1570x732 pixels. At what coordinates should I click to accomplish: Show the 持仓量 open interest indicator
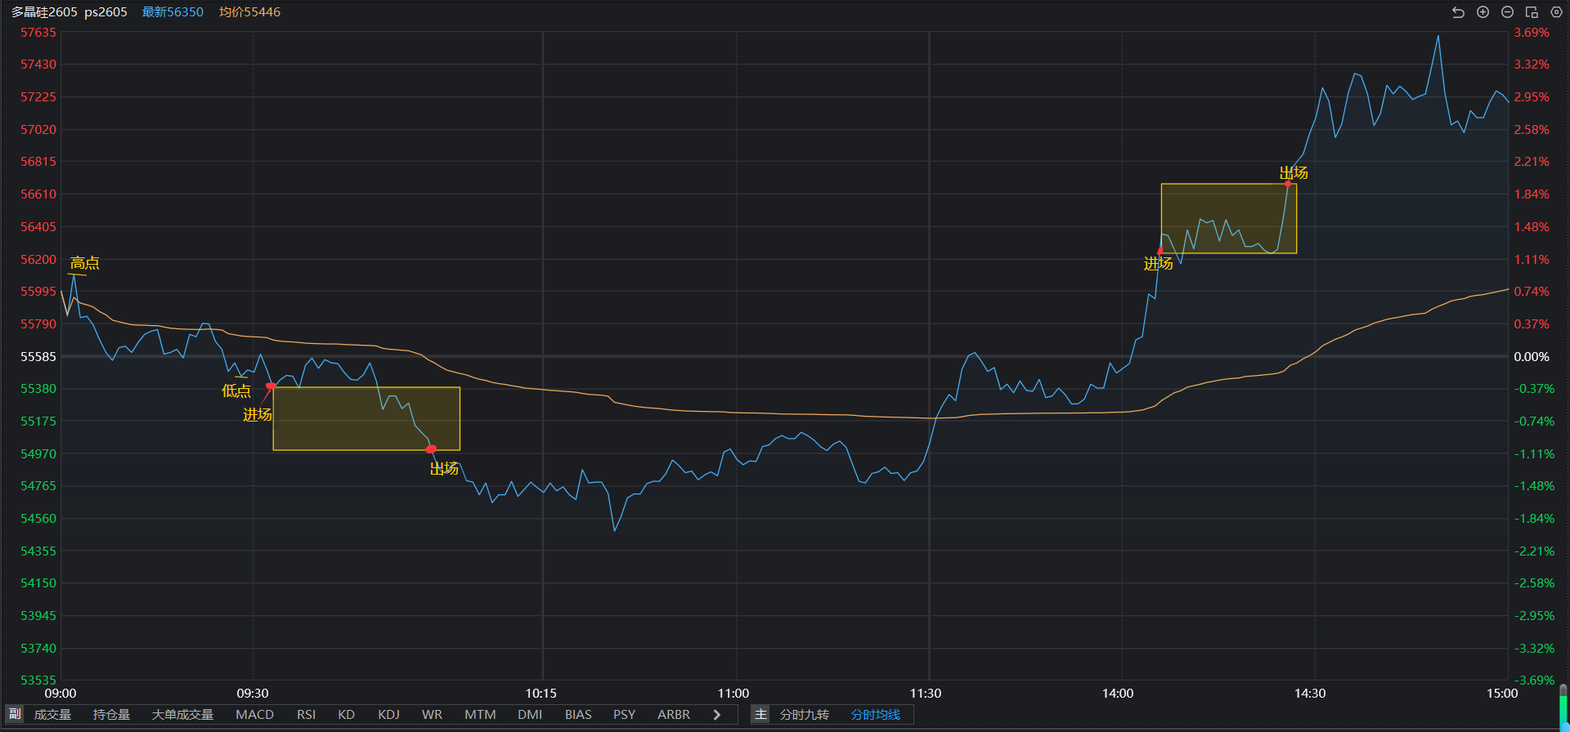[x=111, y=715]
